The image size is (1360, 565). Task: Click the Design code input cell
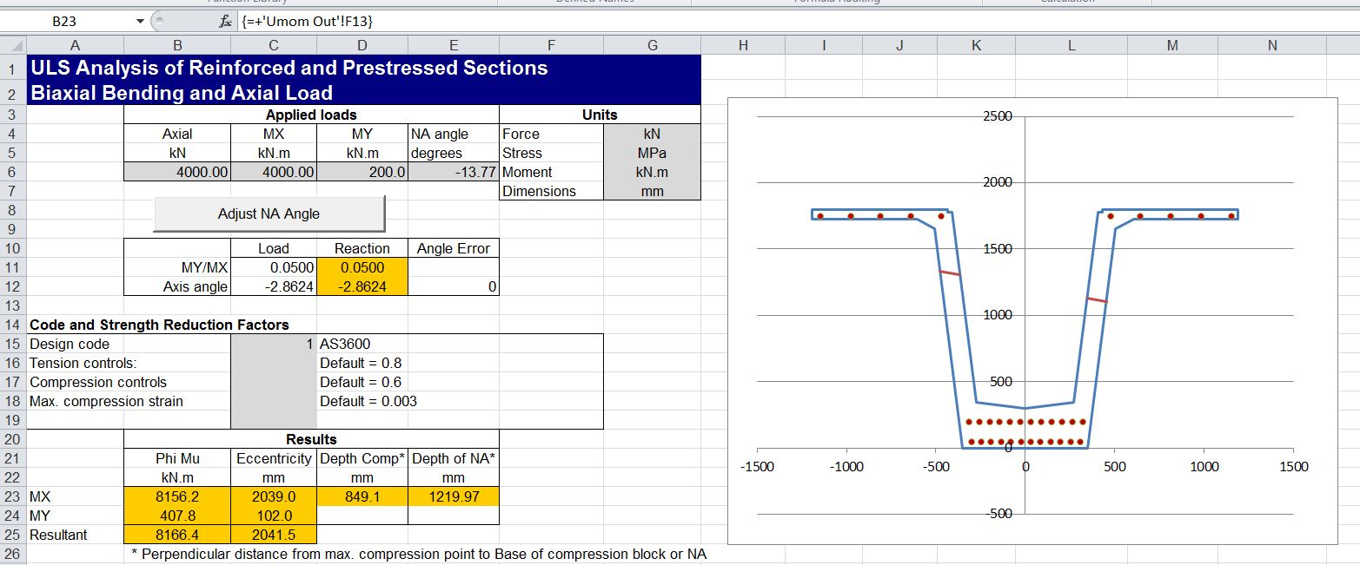point(273,344)
